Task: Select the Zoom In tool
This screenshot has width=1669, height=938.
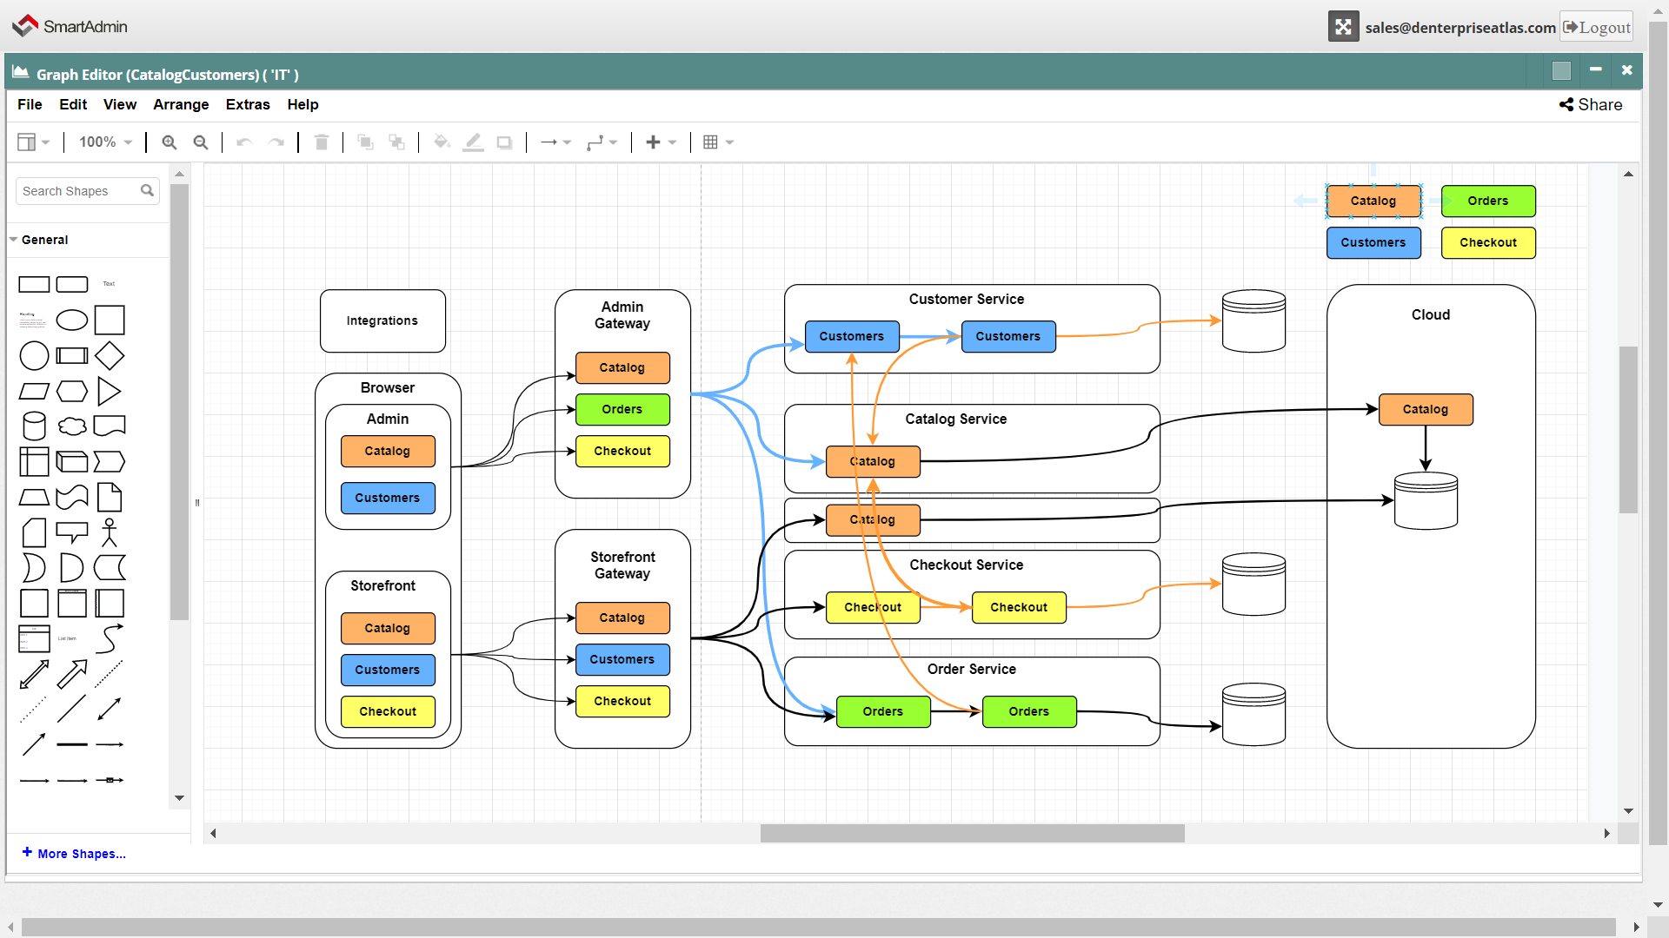Action: pos(169,142)
